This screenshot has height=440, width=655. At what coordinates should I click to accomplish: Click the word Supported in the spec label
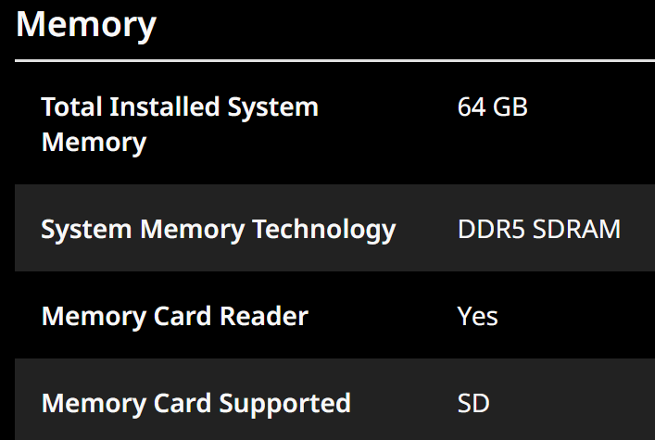(x=285, y=404)
